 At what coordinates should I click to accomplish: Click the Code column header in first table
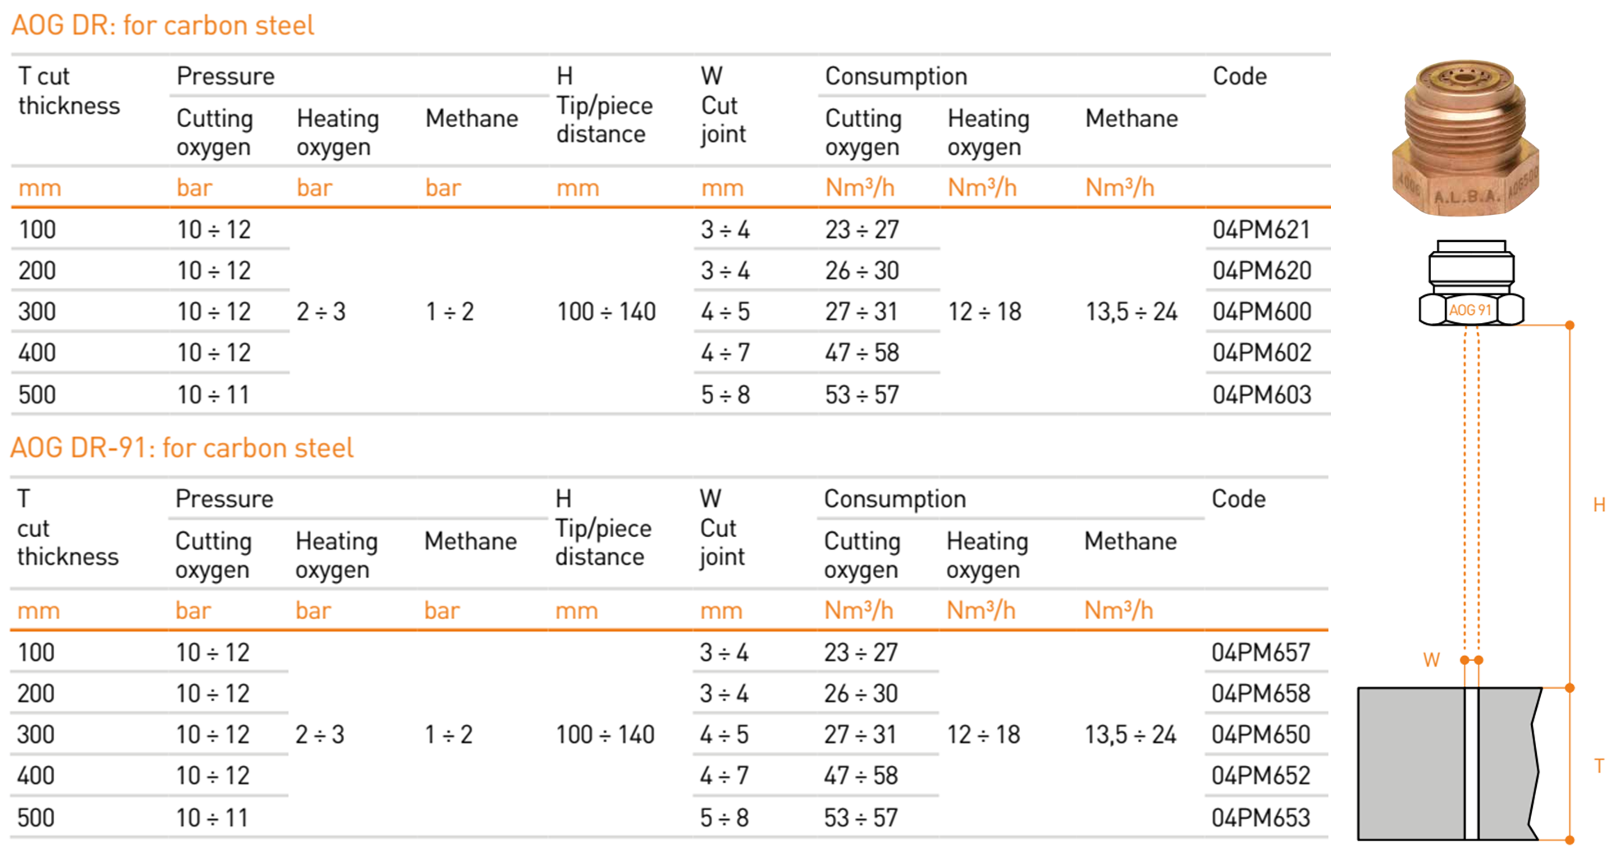click(x=1240, y=76)
